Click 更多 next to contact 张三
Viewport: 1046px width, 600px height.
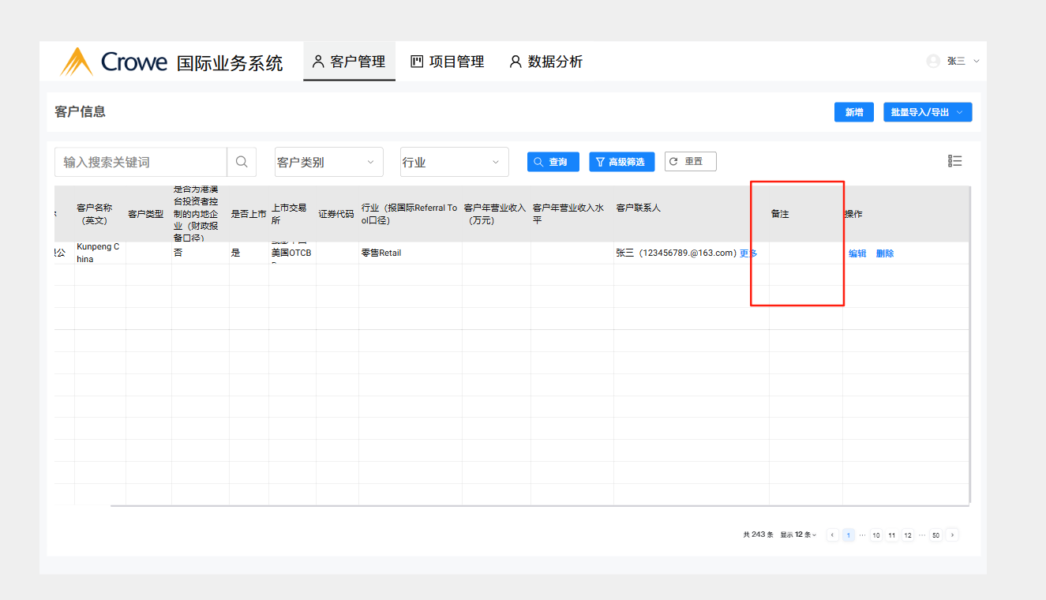tap(748, 253)
